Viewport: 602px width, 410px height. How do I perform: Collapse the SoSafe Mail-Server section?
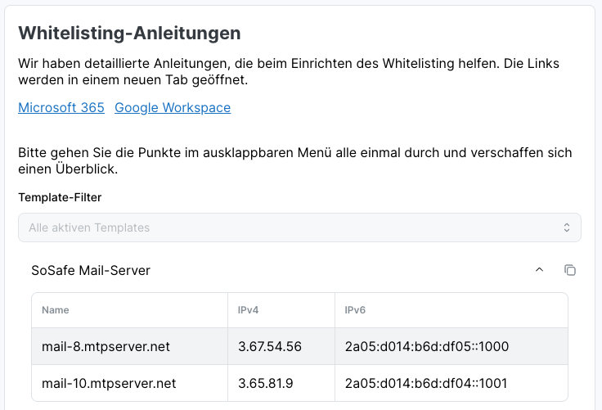(x=539, y=270)
